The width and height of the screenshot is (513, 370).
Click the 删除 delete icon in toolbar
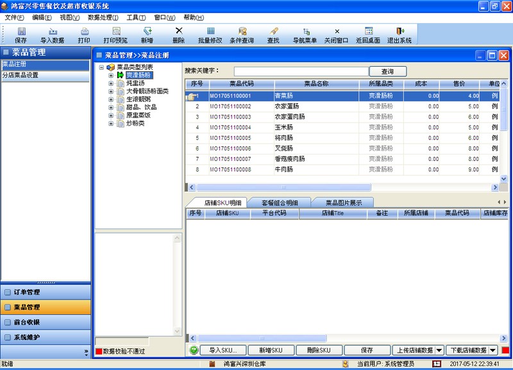[x=178, y=35]
